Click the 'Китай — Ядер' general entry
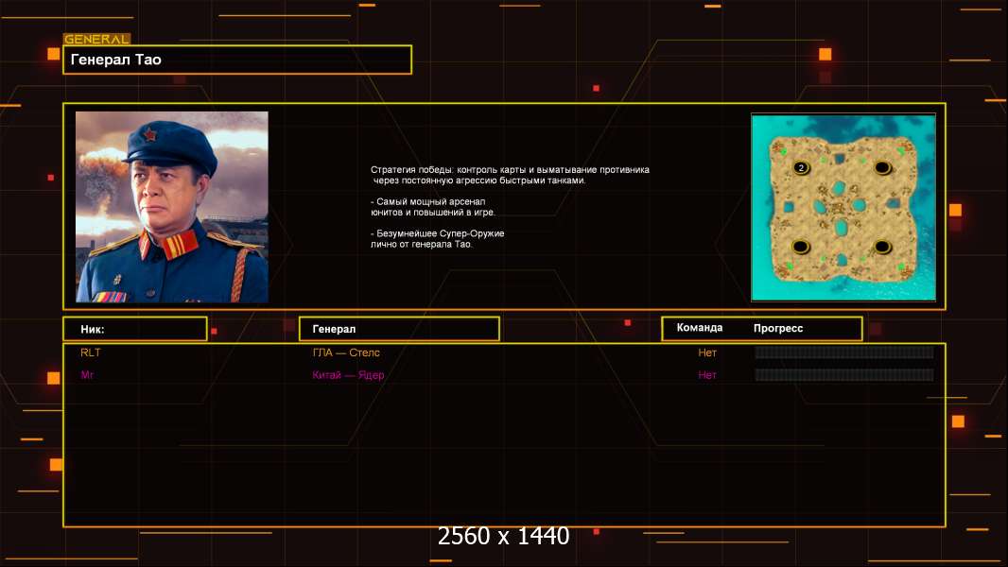1008x567 pixels. coord(348,375)
